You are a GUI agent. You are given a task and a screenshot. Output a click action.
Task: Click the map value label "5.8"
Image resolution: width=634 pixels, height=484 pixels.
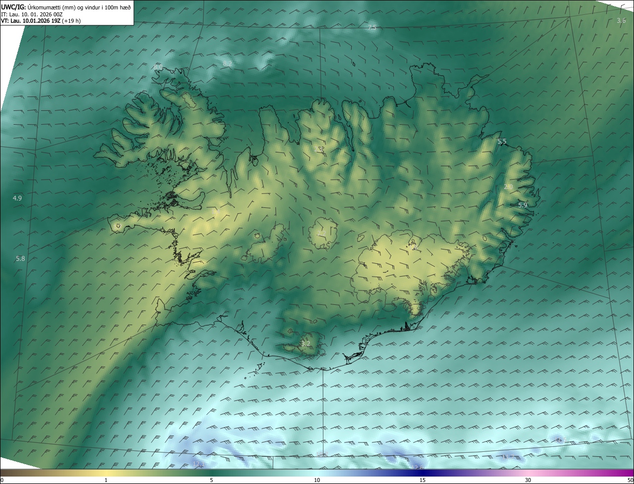(20, 258)
